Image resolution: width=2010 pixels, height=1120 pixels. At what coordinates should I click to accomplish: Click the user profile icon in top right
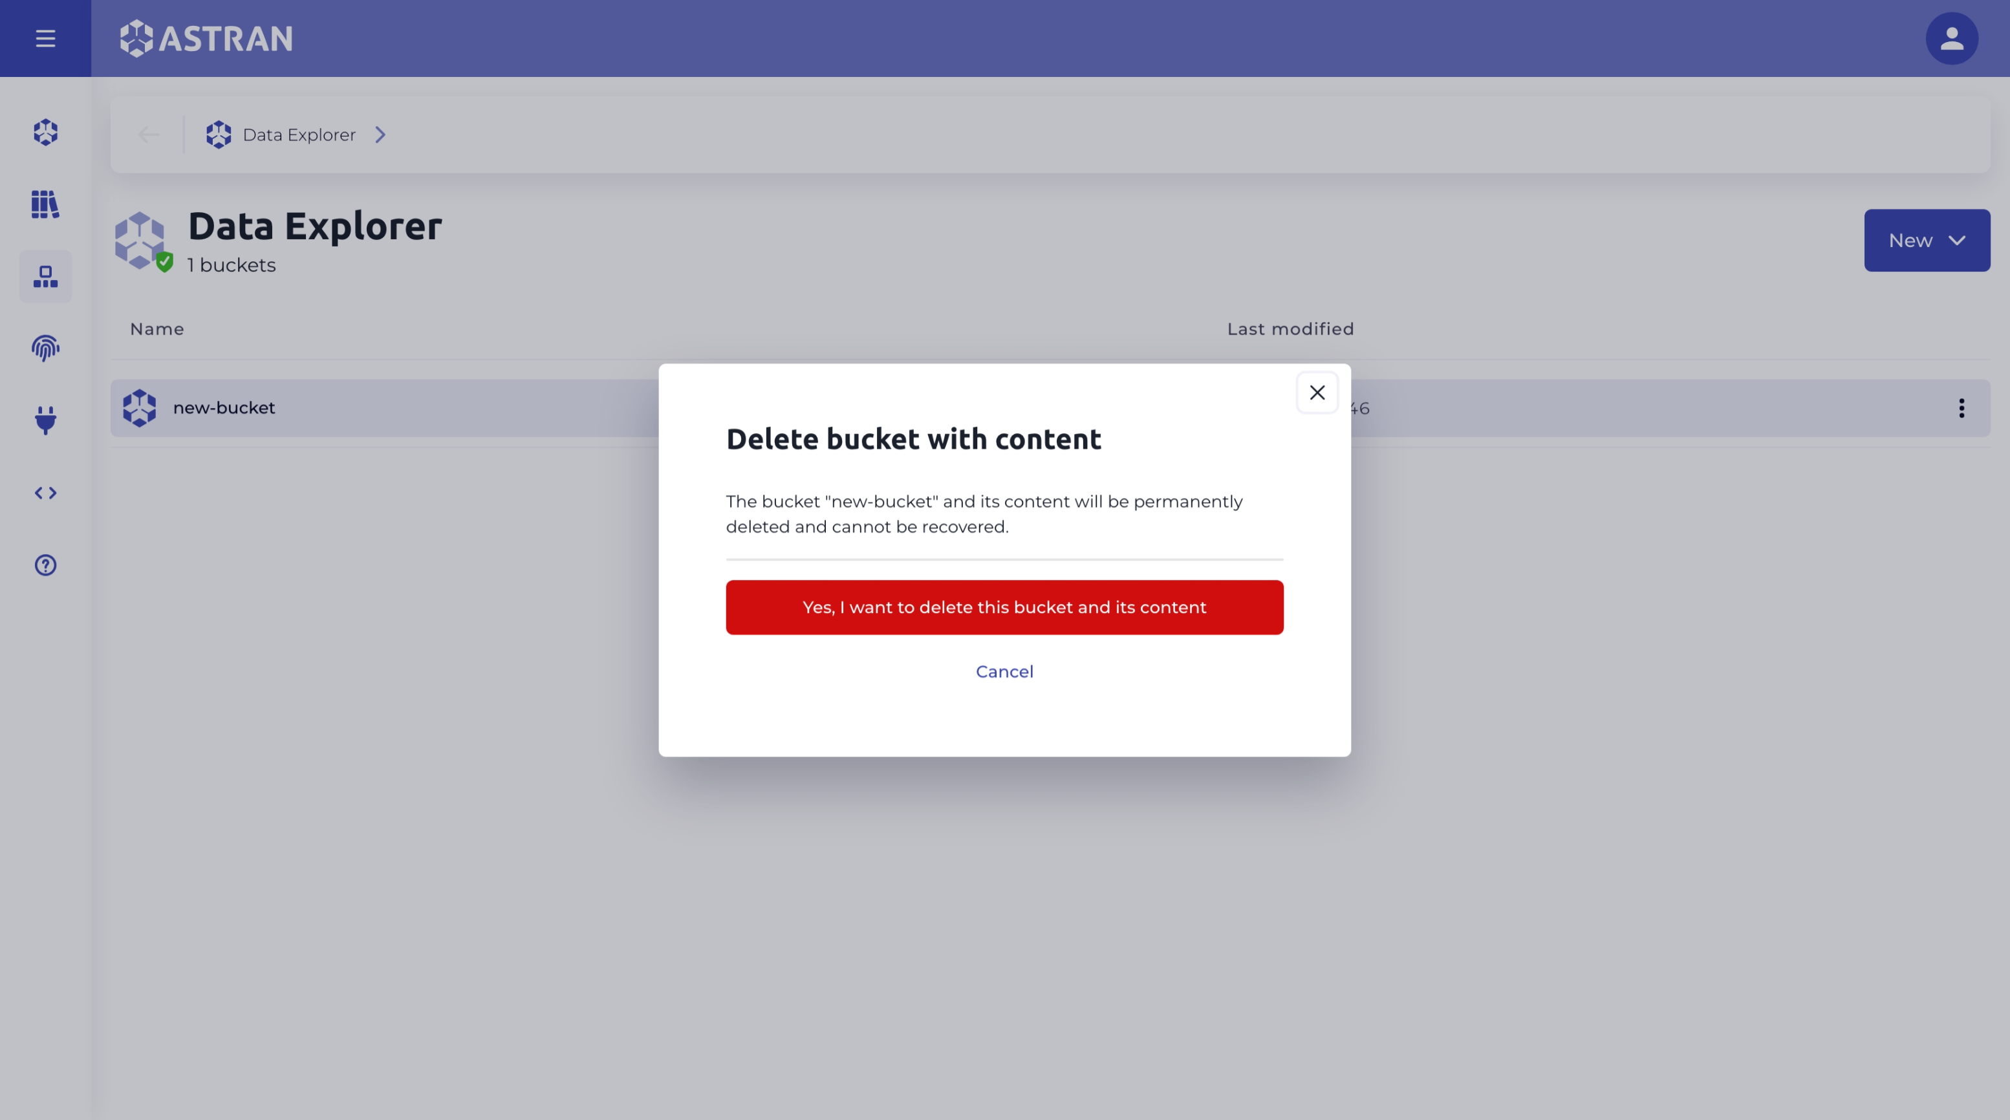pyautogui.click(x=1952, y=39)
